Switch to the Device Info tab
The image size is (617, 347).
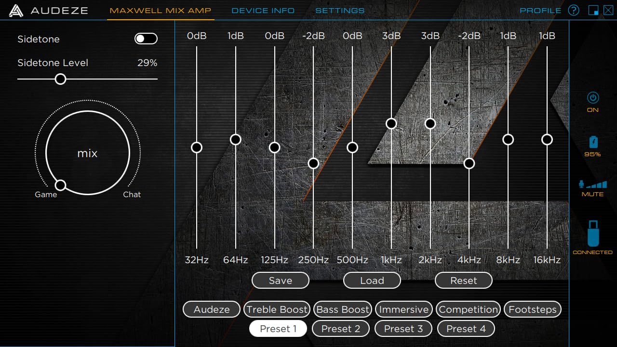tap(263, 11)
